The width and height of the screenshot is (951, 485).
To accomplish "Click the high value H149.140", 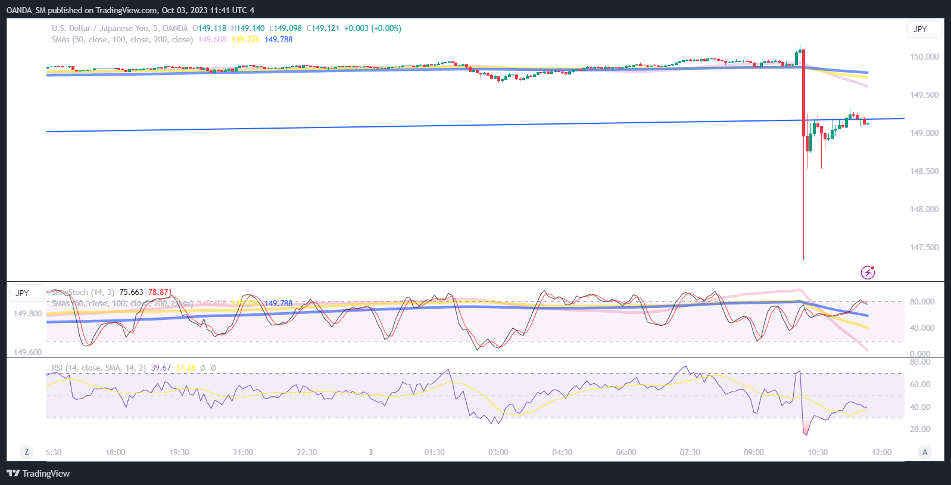I will point(248,28).
